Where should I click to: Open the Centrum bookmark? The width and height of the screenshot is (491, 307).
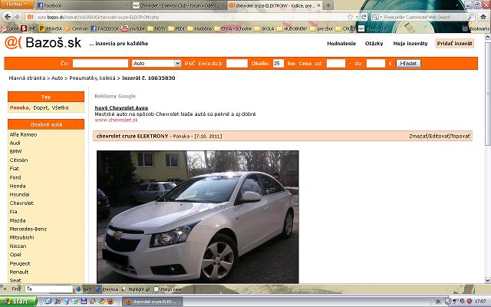[x=77, y=28]
